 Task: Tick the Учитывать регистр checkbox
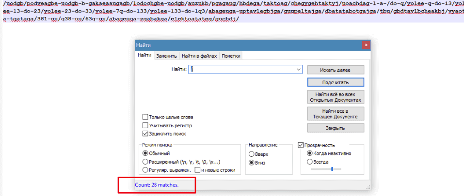click(145, 125)
